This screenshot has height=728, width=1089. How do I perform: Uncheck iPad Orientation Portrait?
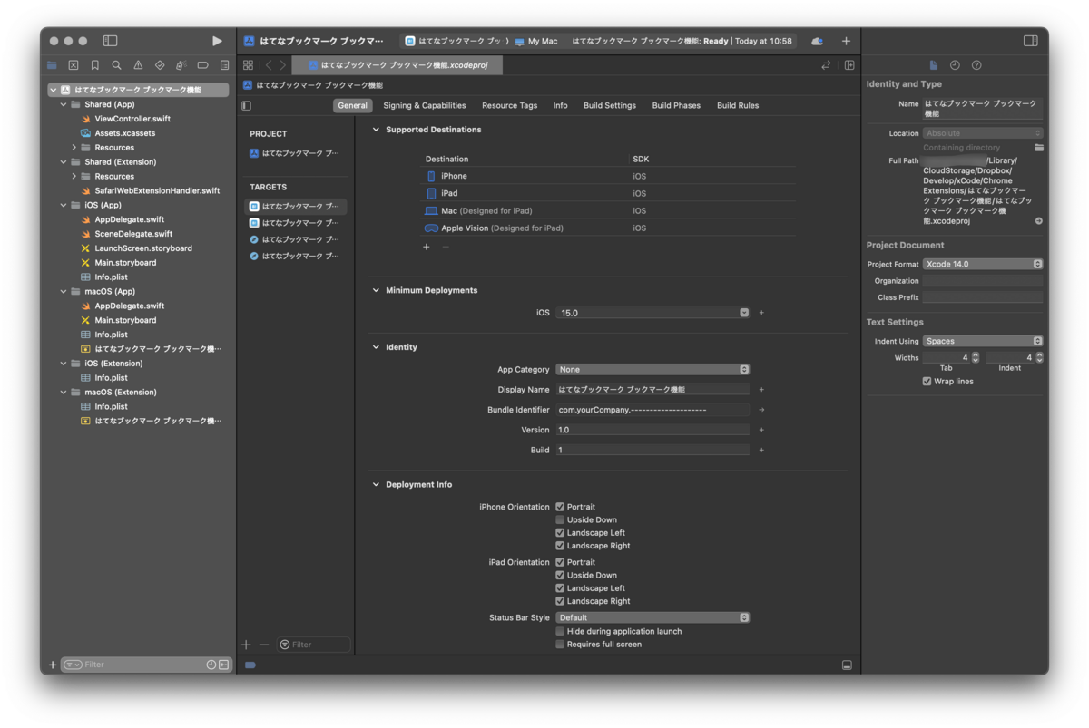coord(560,562)
